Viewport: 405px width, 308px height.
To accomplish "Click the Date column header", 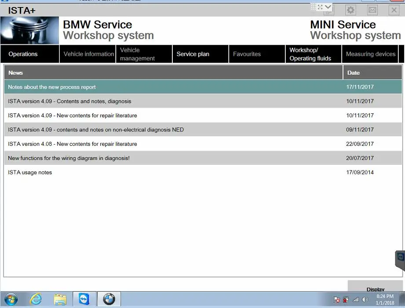I will (x=373, y=72).
